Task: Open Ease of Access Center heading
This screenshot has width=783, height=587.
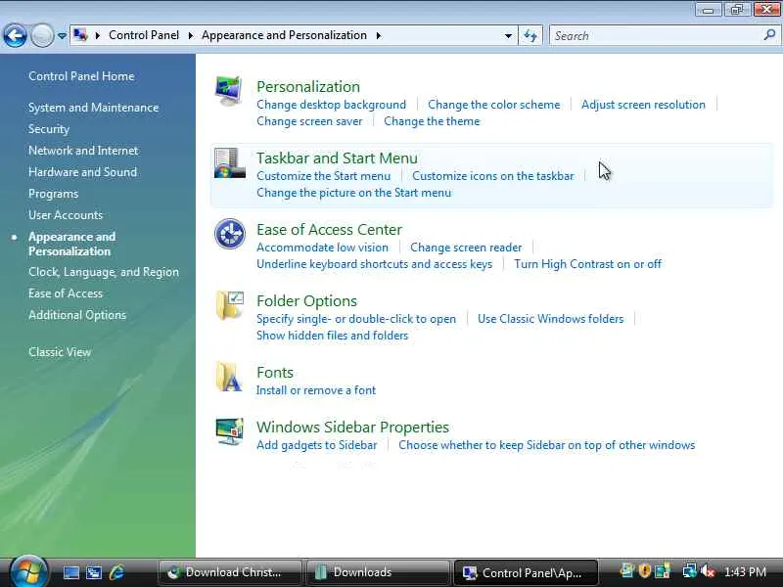Action: (x=329, y=230)
